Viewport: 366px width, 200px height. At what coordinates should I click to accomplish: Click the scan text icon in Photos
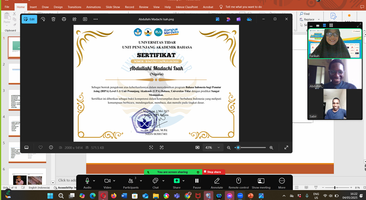pos(162,148)
